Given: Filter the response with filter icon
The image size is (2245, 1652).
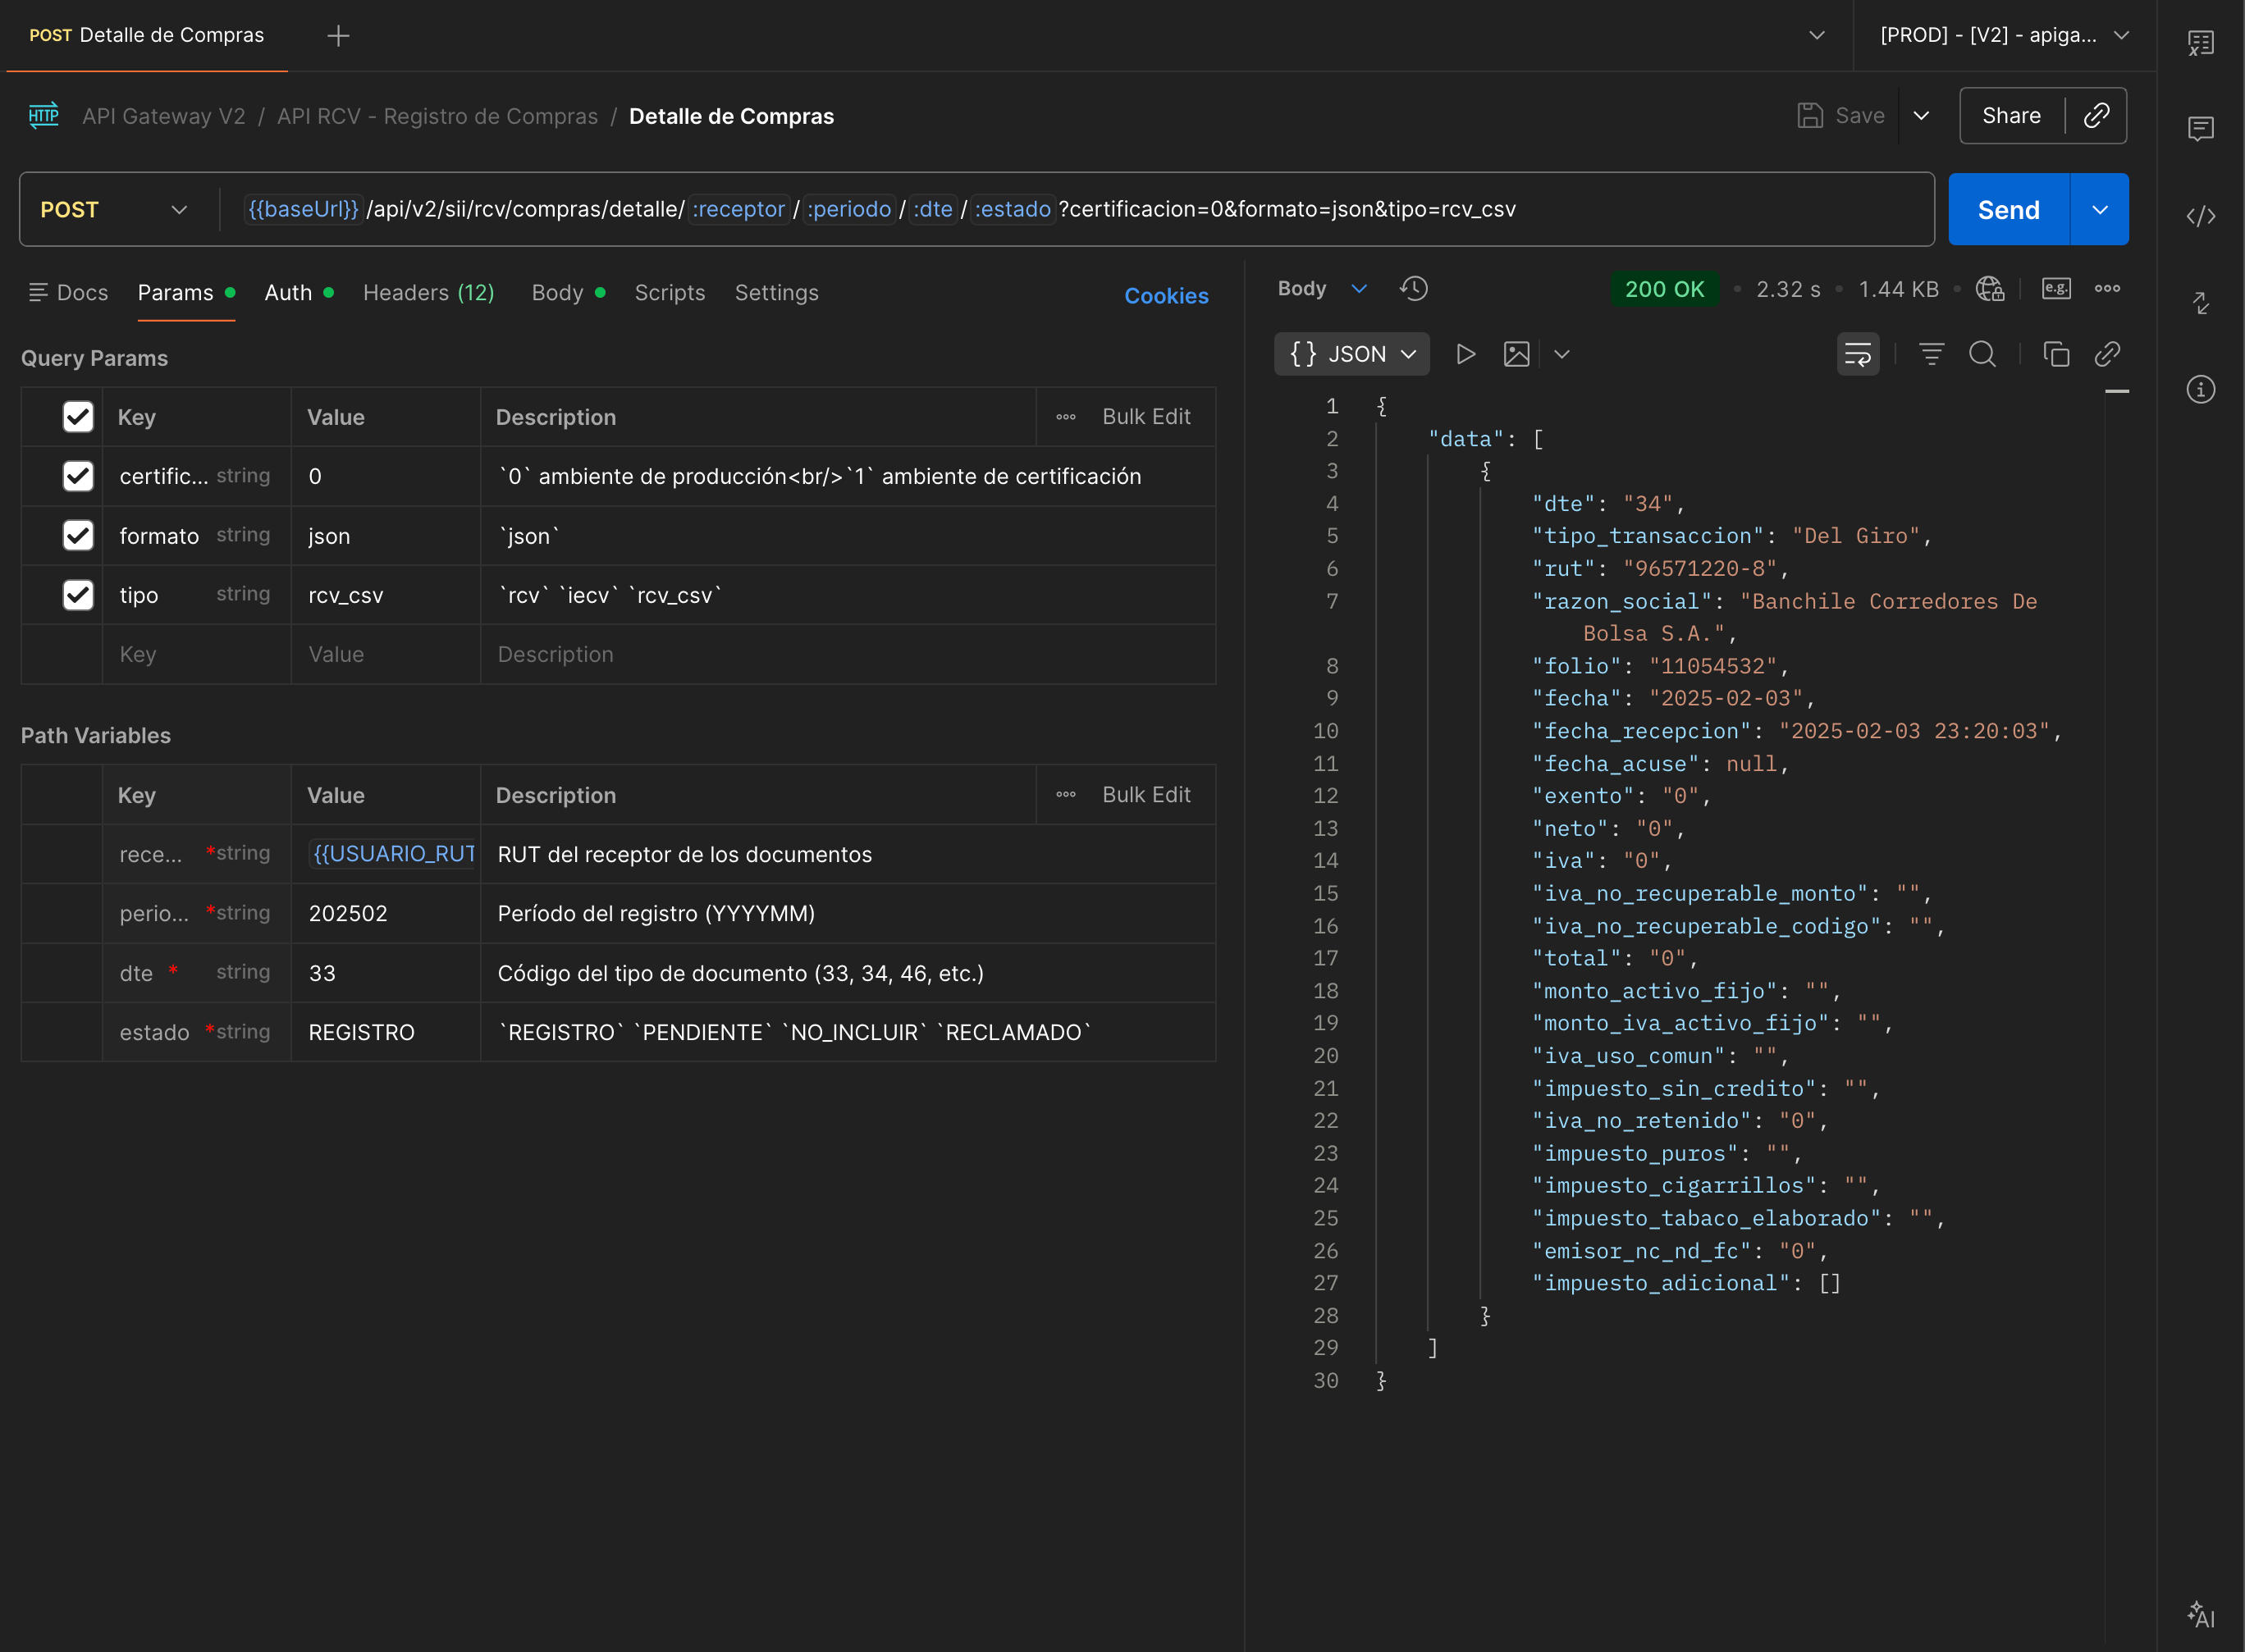Looking at the screenshot, I should point(1931,354).
